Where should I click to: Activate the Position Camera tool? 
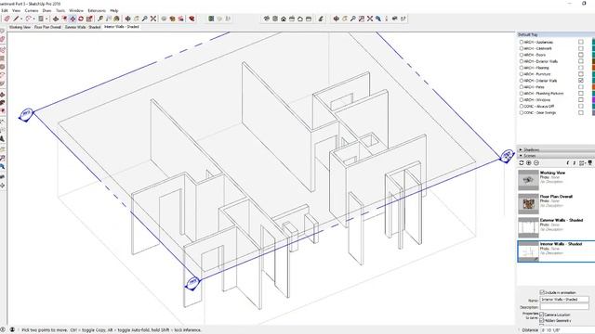point(387,19)
